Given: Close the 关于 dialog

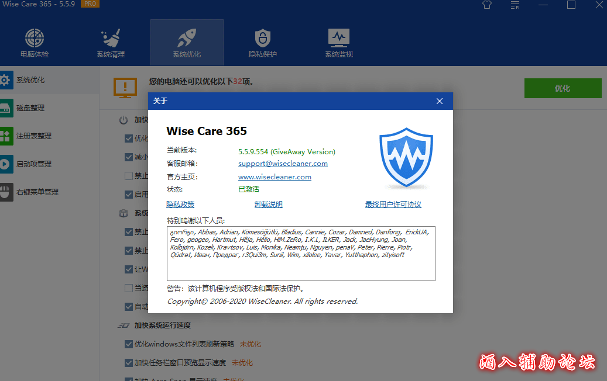Looking at the screenshot, I should pos(440,101).
